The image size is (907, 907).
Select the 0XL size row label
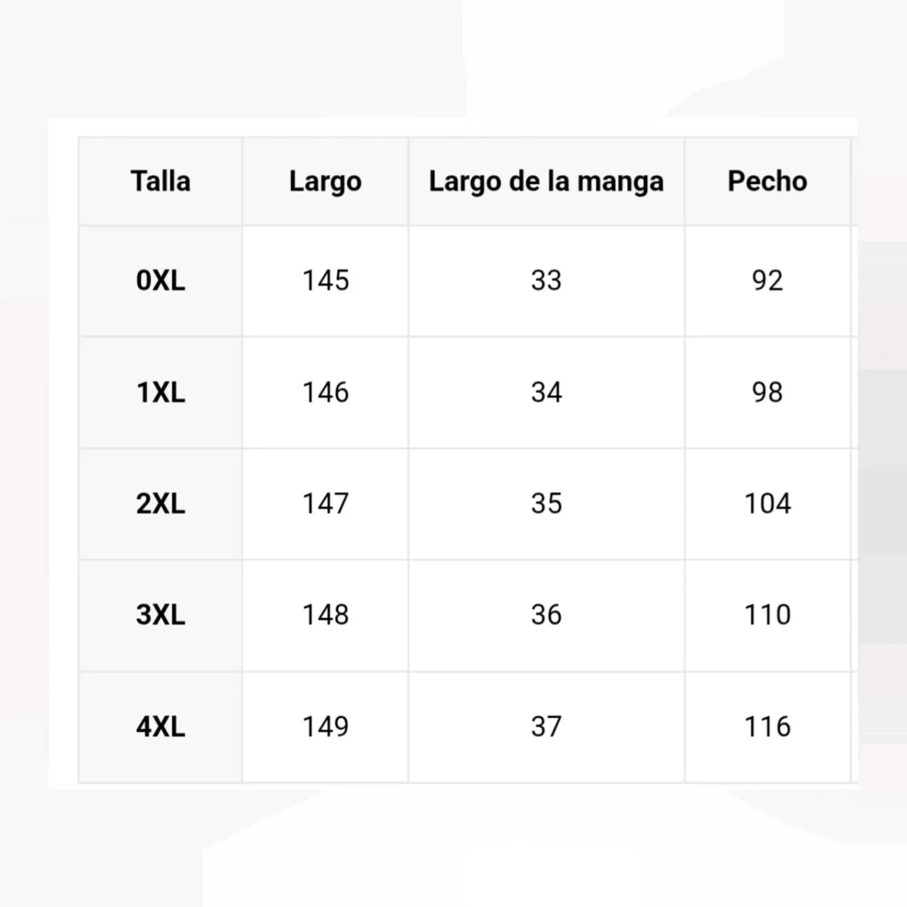pyautogui.click(x=161, y=281)
